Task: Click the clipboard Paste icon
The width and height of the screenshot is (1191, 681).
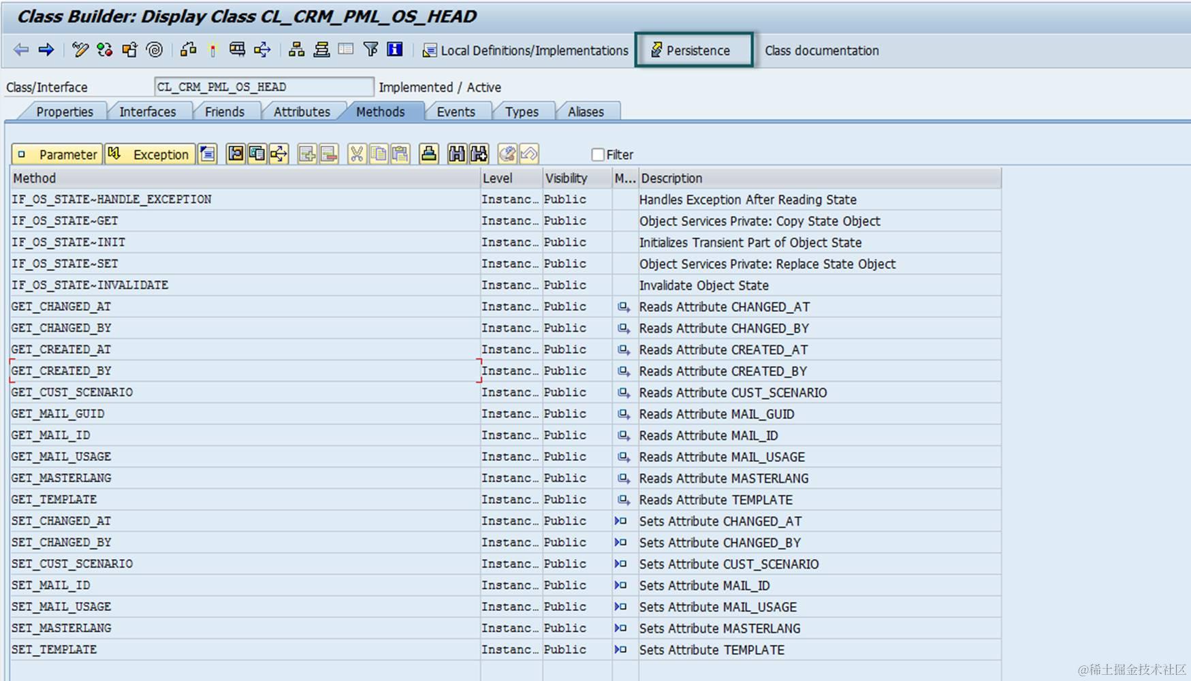Action: tap(400, 155)
